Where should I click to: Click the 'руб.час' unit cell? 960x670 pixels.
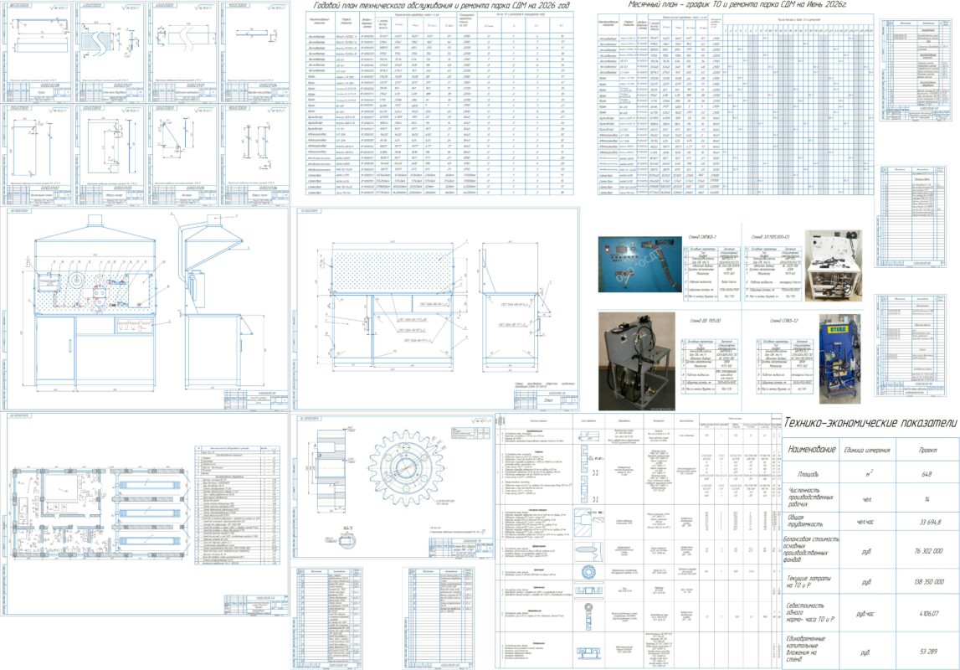tap(866, 613)
